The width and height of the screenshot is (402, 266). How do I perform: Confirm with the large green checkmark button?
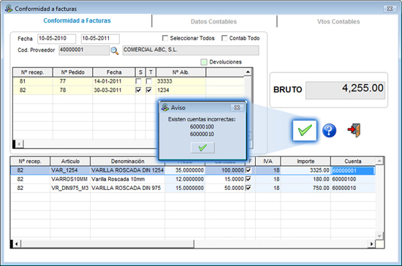point(305,130)
